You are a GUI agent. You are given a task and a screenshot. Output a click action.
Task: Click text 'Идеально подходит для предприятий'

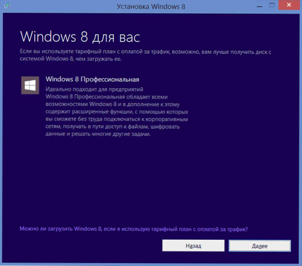click(94, 89)
